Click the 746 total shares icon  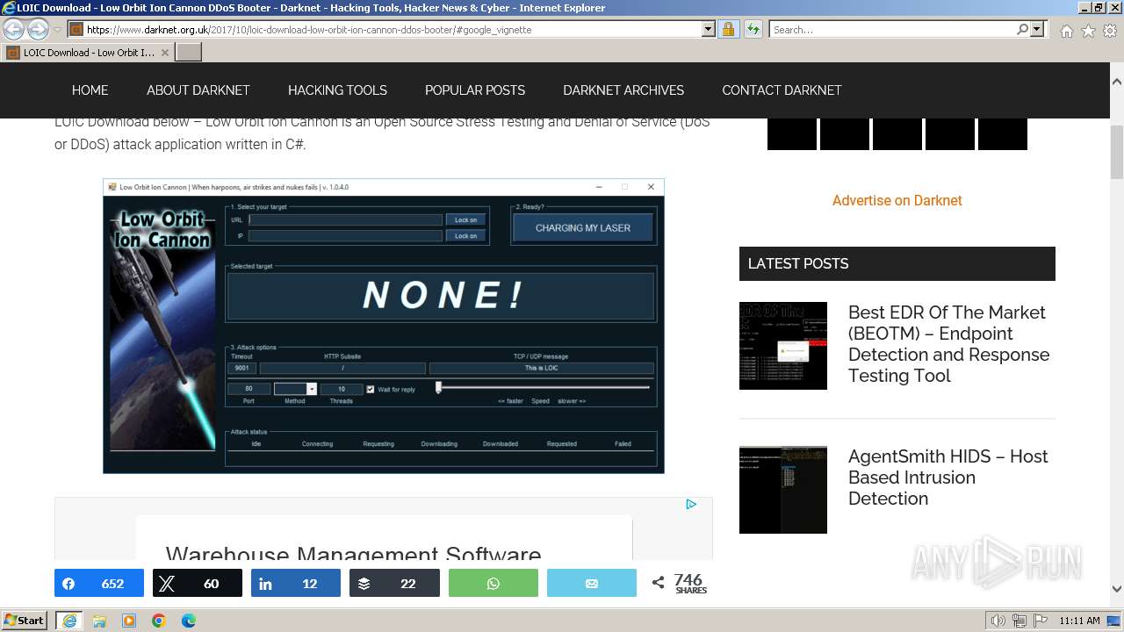658,583
